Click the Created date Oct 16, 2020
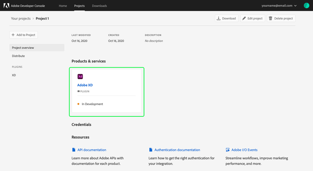 (116, 41)
